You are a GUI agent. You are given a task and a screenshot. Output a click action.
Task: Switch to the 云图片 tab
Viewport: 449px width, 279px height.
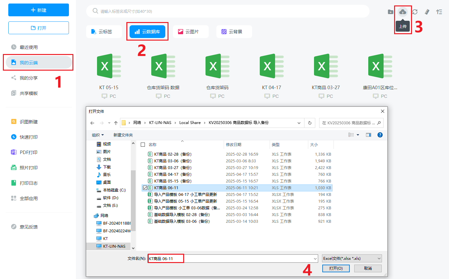[191, 32]
